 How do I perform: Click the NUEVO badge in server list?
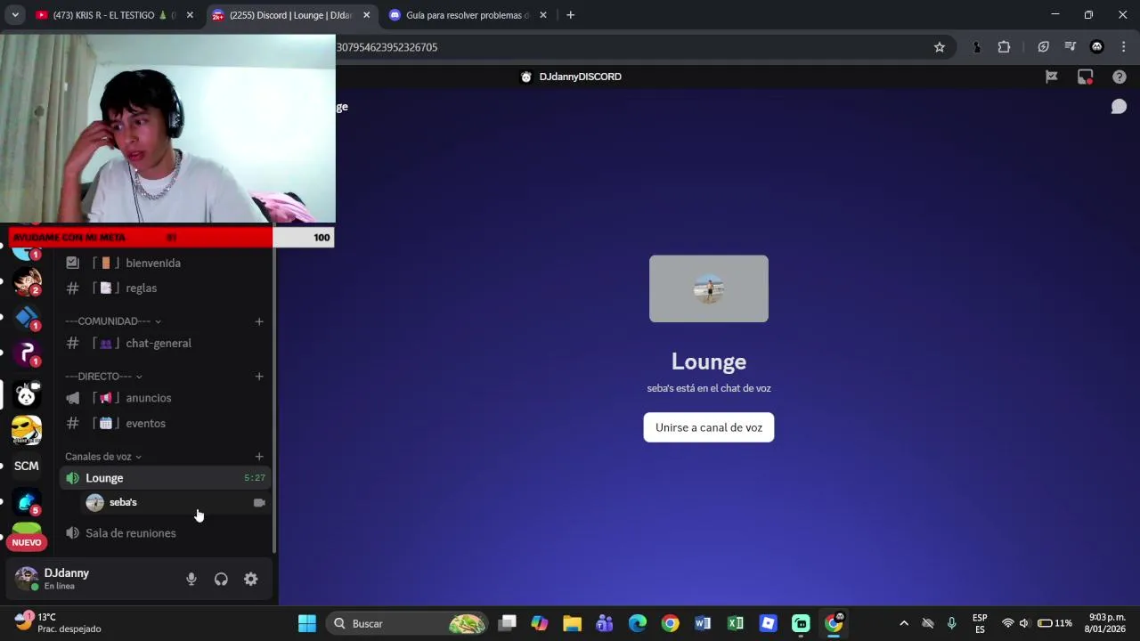27,542
